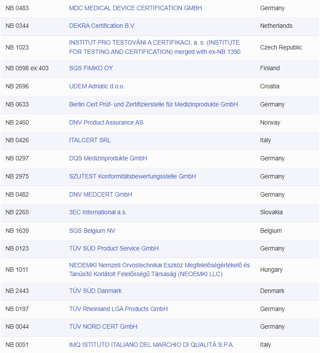Screen dimensions: 320x353
Task: Select SZUTEST Konformitätsbewertungsstelle GmbH link
Action: click(132, 176)
